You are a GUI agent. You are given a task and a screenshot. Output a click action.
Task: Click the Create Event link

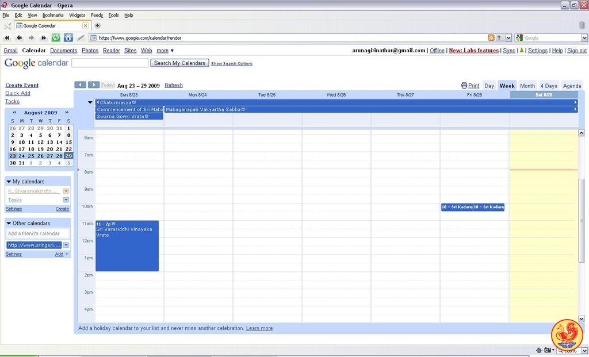pos(22,85)
